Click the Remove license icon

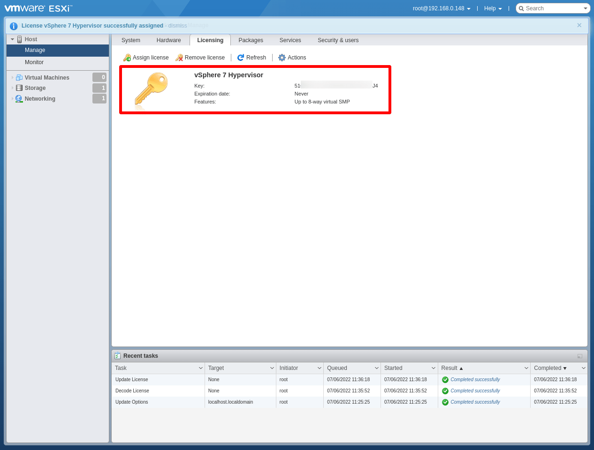(x=179, y=58)
